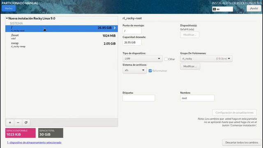Remove selected mount point with minus button
The height and width of the screenshot is (148, 263).
click(18, 123)
